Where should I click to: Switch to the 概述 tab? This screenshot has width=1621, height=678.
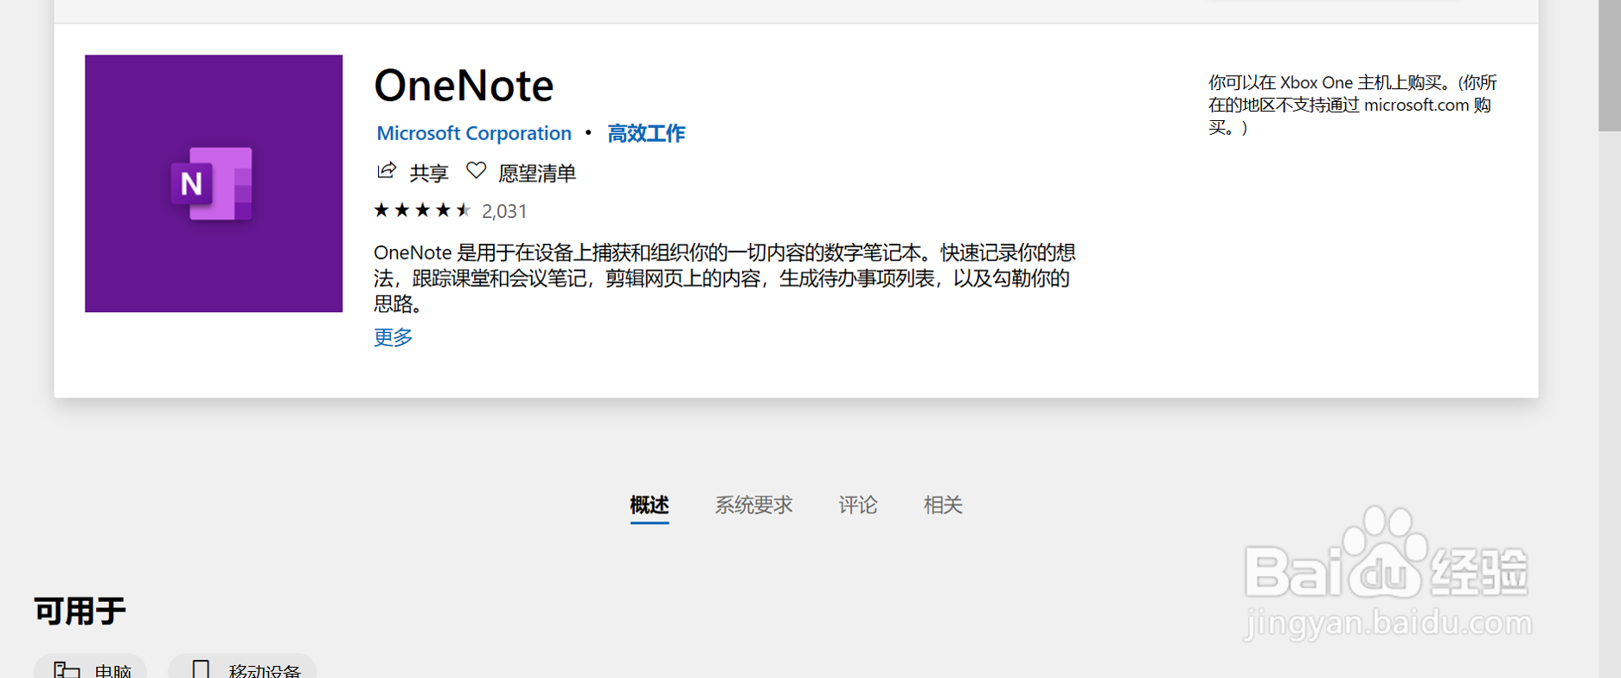[x=650, y=505]
